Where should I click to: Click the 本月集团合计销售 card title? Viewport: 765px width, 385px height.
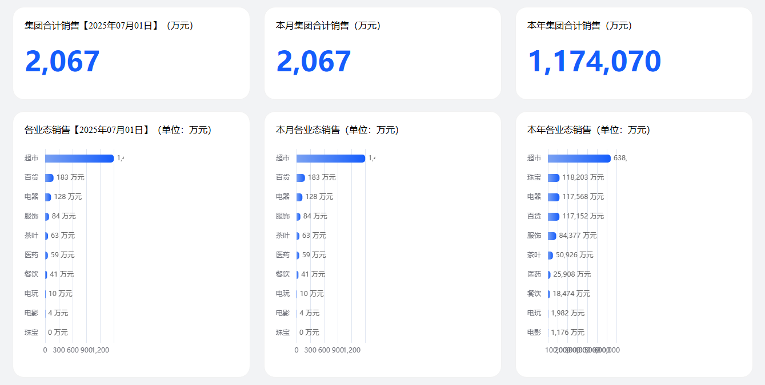pyautogui.click(x=328, y=26)
